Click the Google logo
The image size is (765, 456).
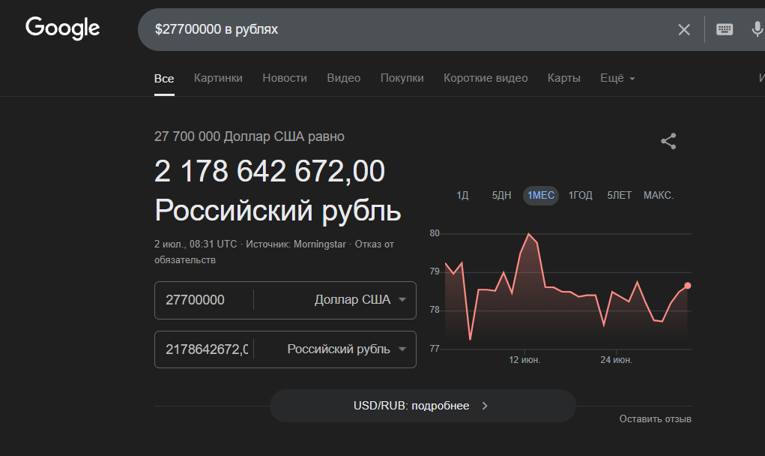[x=63, y=28]
